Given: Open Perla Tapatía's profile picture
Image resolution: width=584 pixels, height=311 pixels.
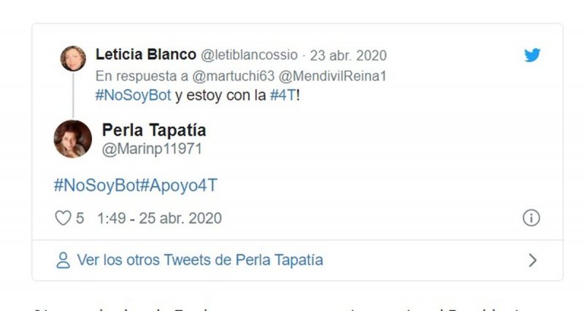Looking at the screenshot, I should coord(73,139).
